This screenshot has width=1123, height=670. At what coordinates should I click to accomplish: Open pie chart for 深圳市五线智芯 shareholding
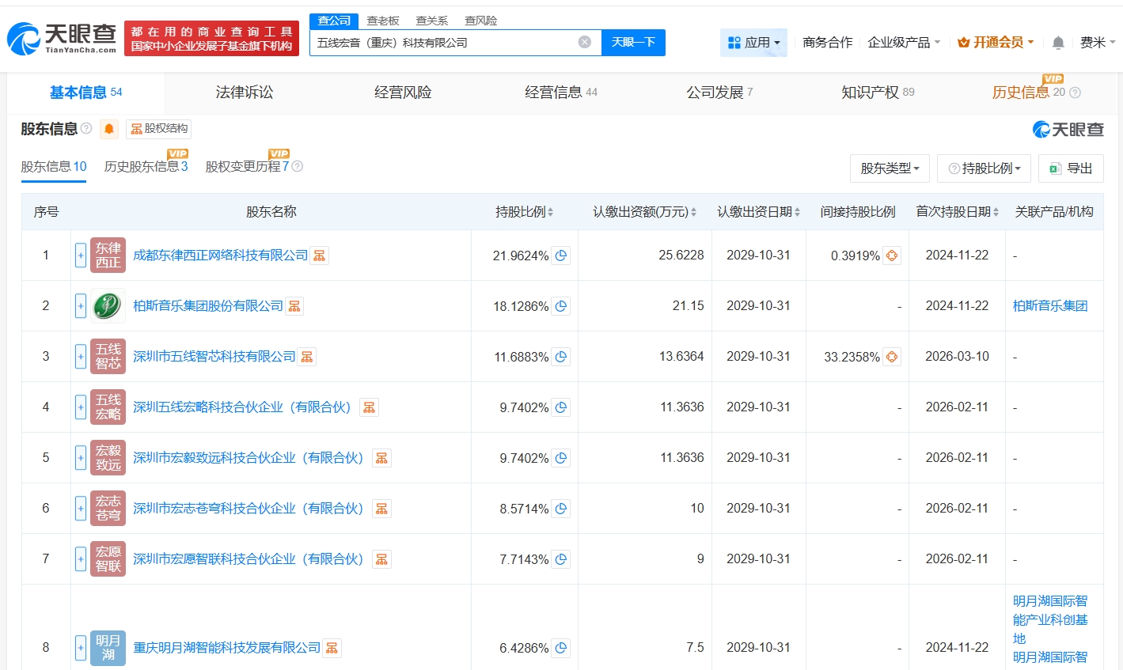pos(561,357)
